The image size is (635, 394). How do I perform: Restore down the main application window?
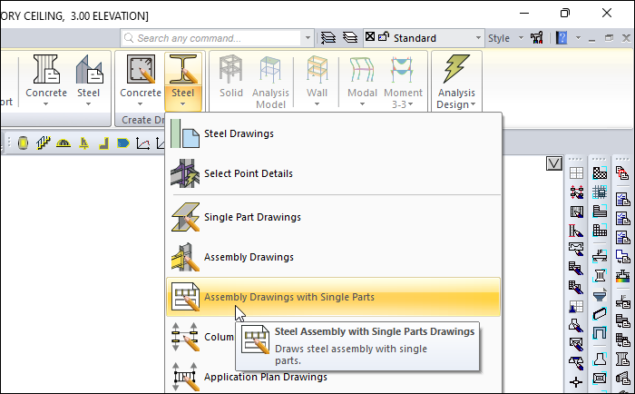point(565,13)
